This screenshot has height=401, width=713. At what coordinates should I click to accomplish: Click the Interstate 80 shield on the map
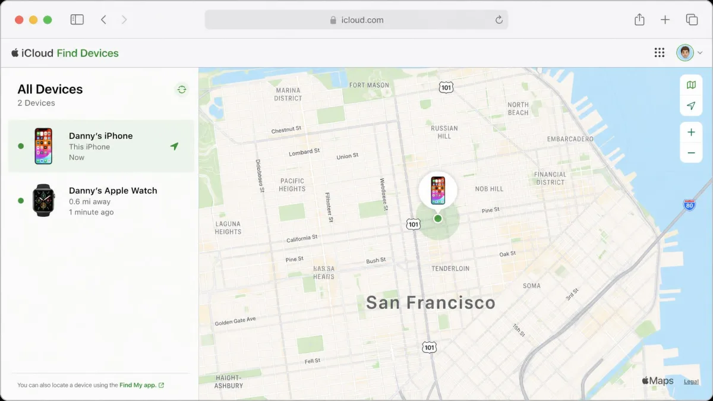[689, 206]
